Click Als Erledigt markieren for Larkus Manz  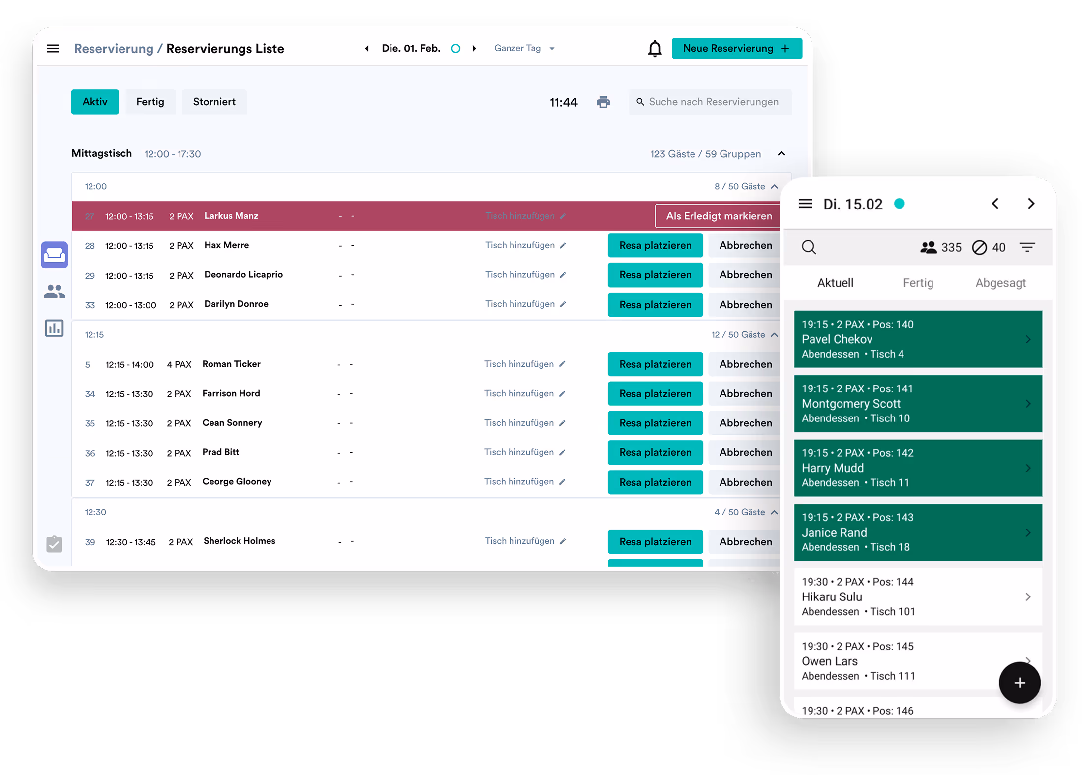(x=719, y=216)
